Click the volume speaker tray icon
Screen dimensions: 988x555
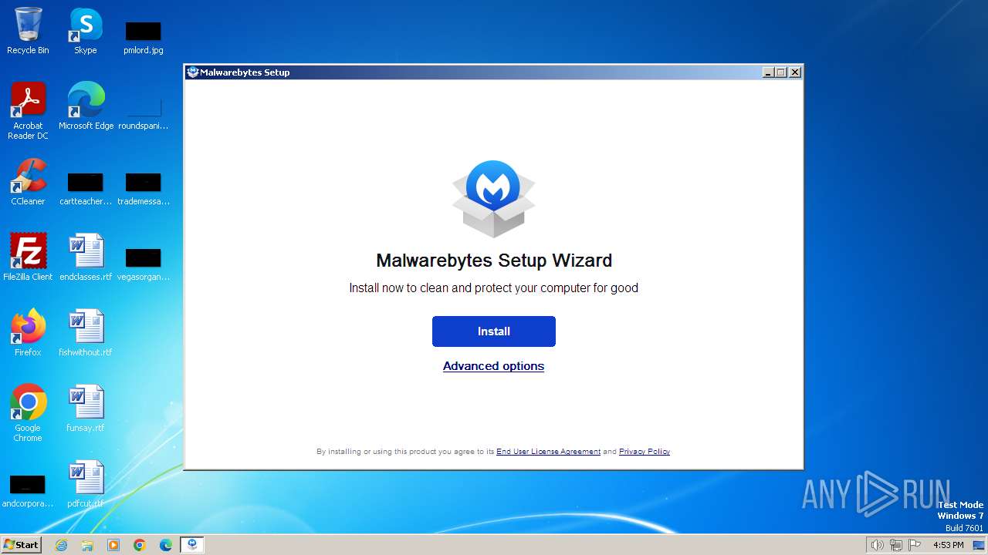pyautogui.click(x=877, y=545)
